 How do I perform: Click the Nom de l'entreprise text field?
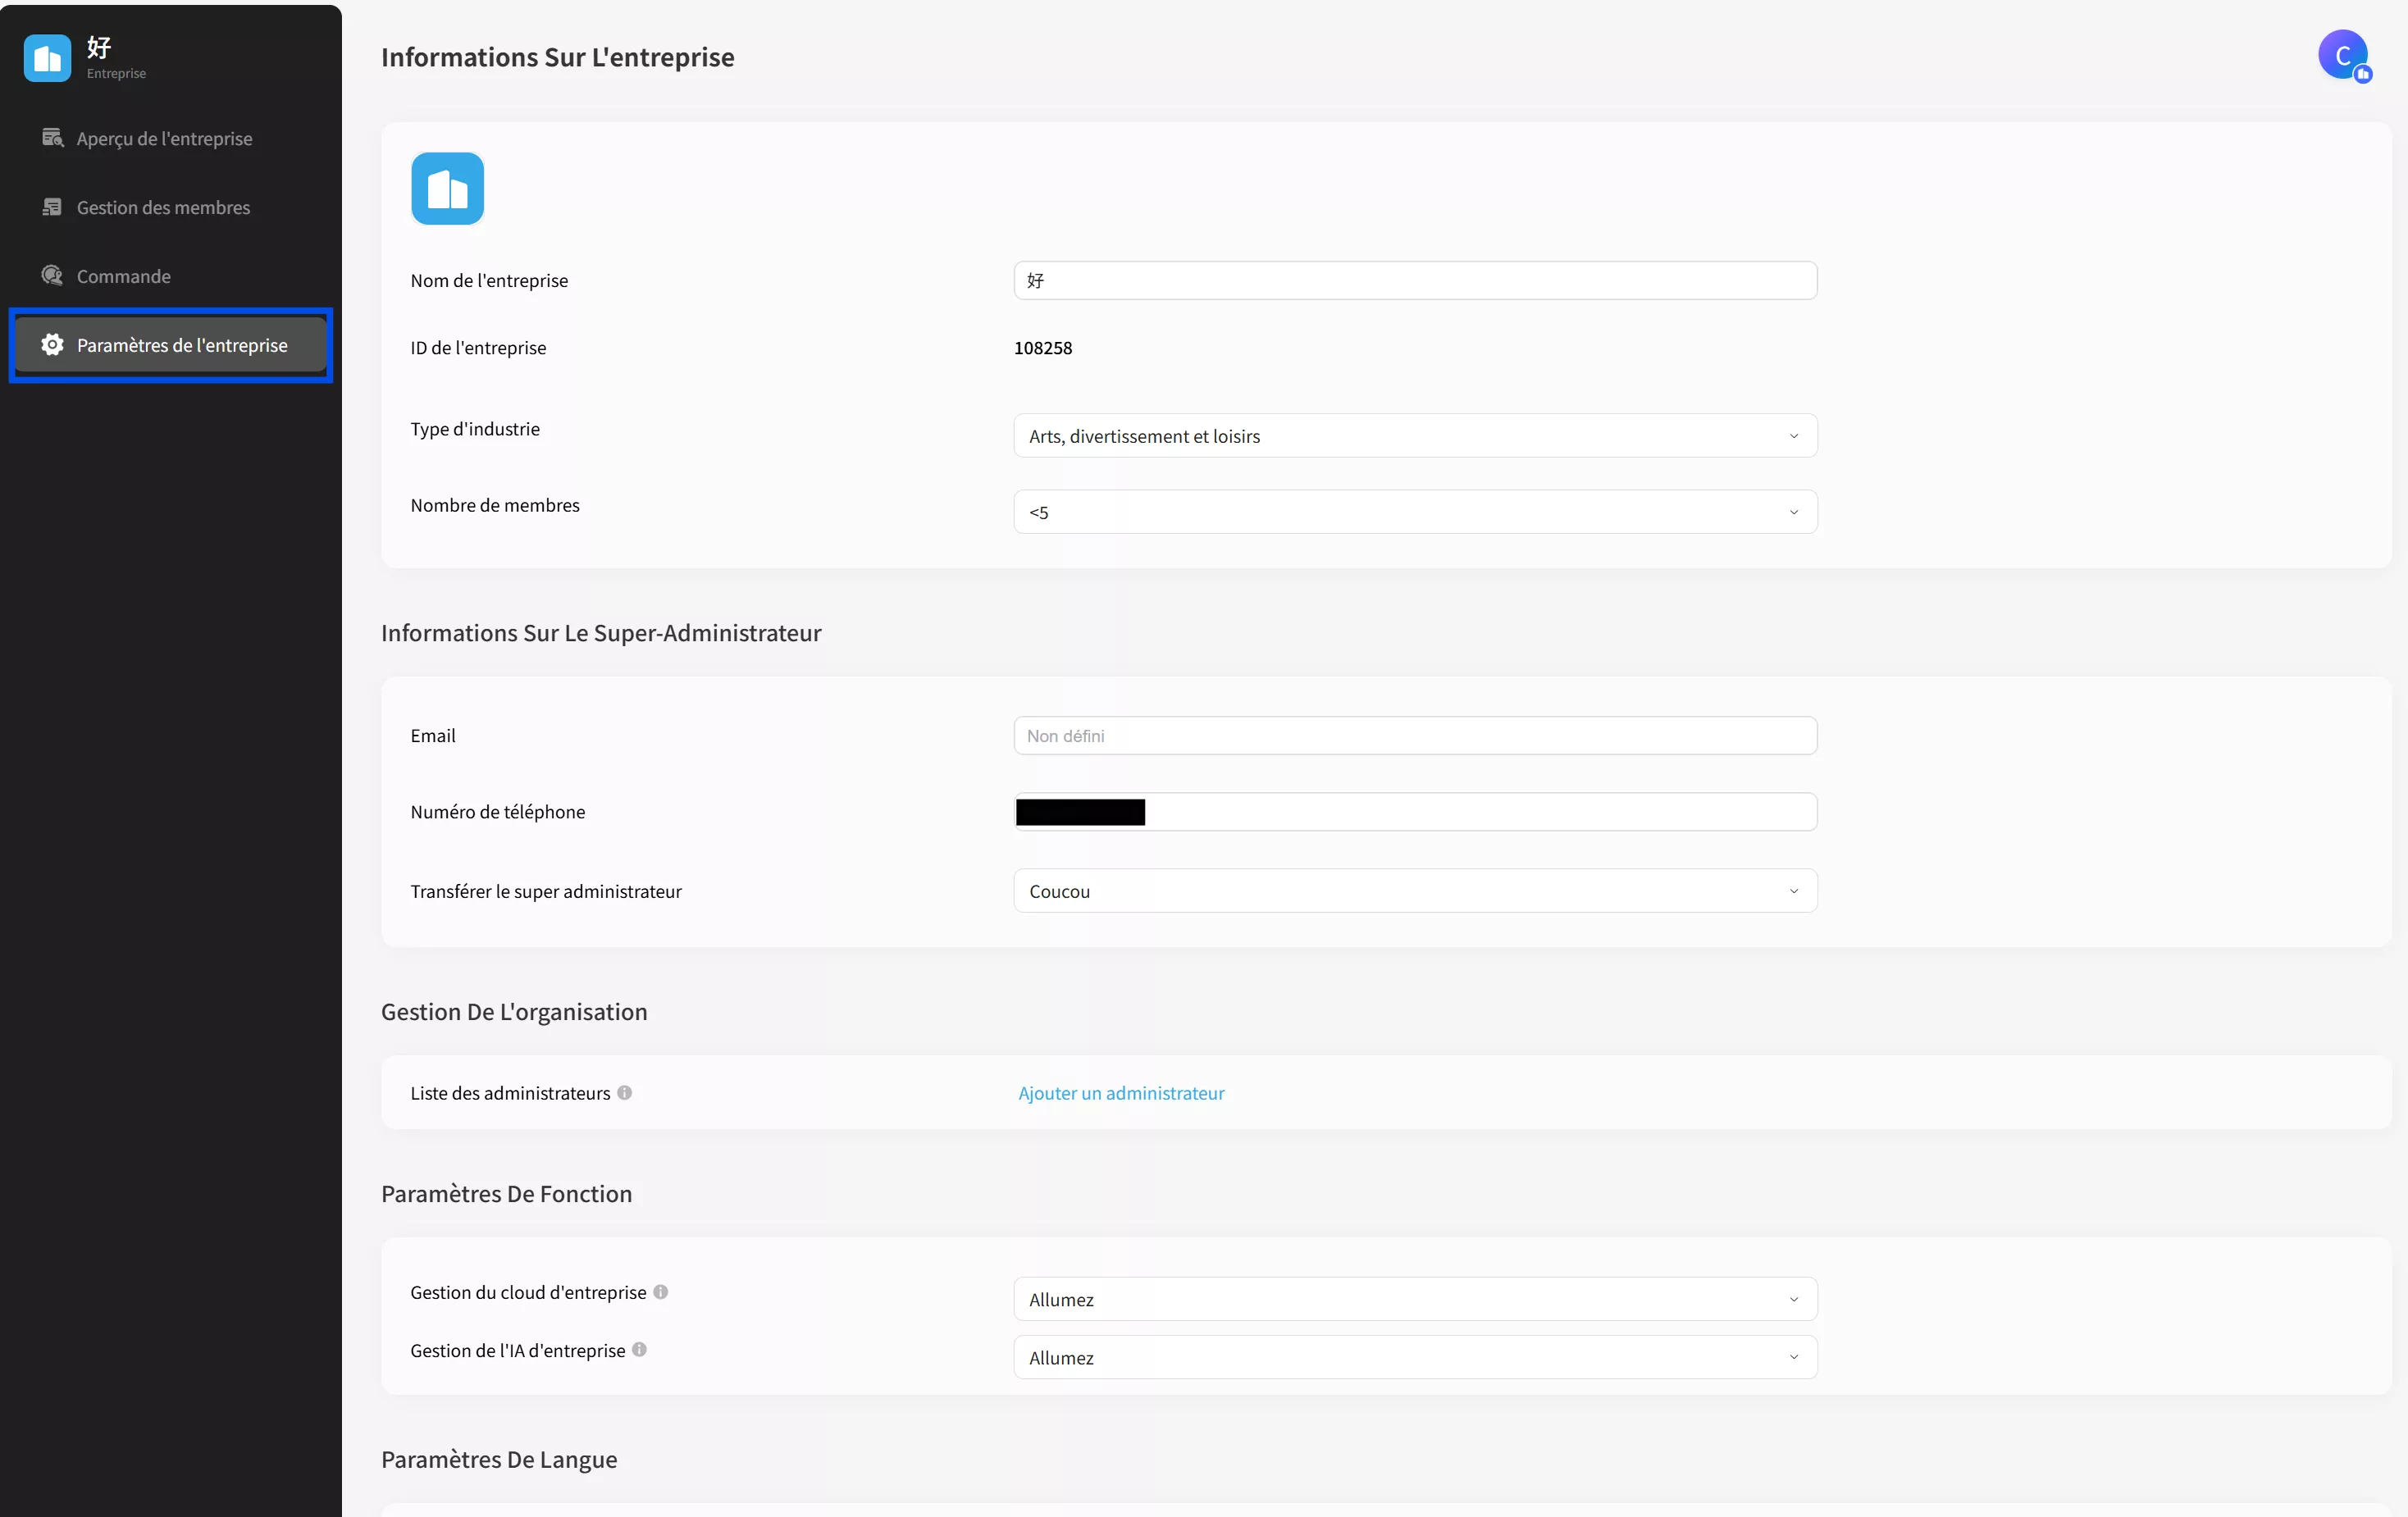(x=1415, y=281)
